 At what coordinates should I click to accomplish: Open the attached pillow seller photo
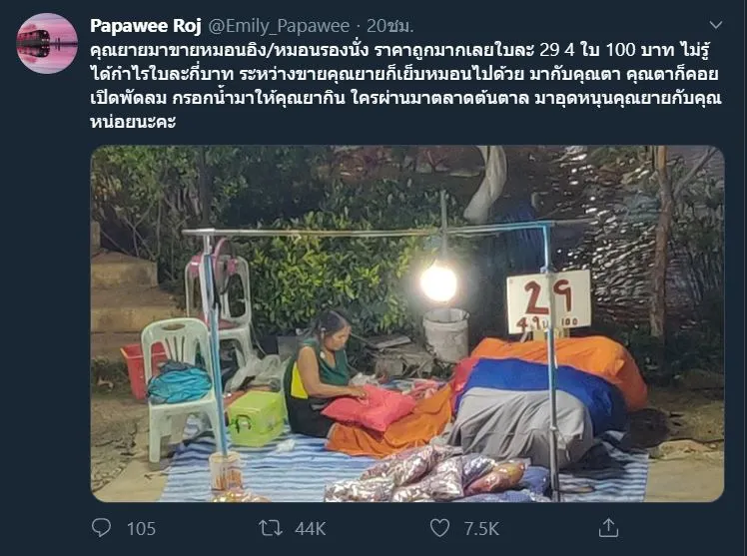(407, 323)
